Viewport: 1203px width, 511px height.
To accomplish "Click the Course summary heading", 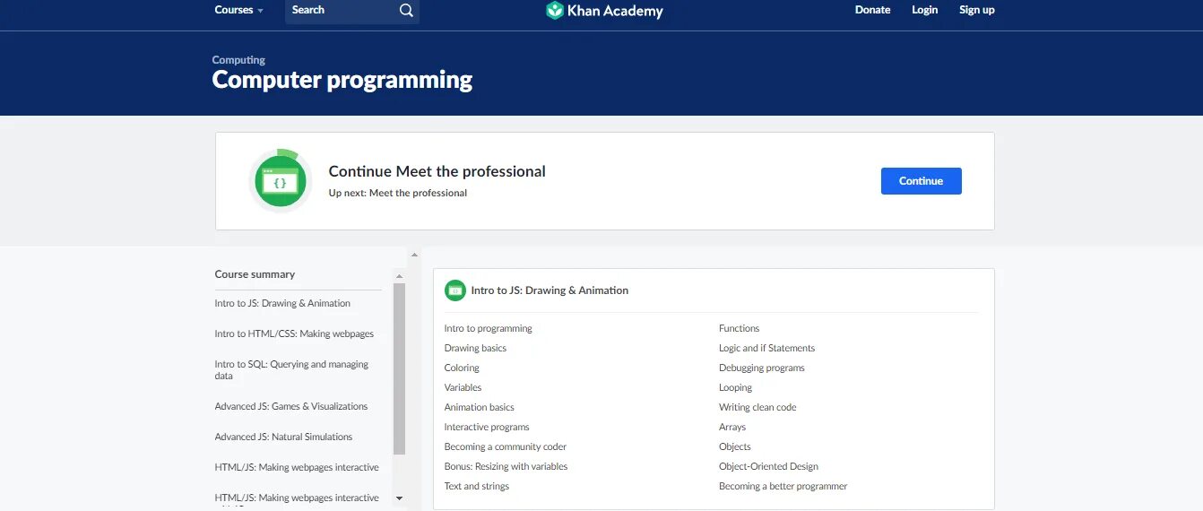I will (x=255, y=274).
